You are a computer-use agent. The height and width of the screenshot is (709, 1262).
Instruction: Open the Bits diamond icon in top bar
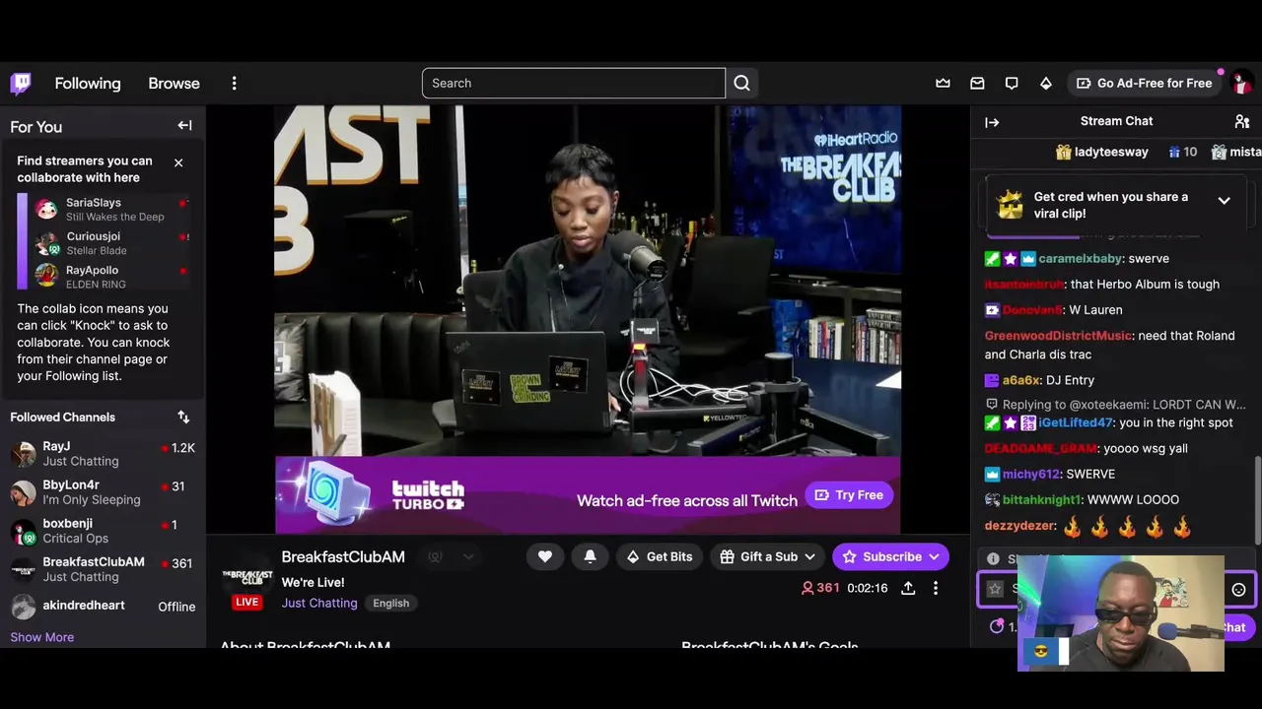pyautogui.click(x=1046, y=84)
